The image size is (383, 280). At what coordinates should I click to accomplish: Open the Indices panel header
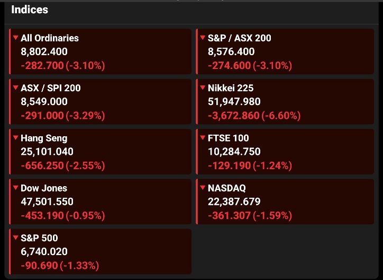coord(30,10)
